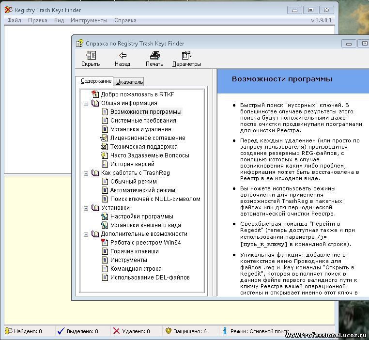Click the wrench icon of Установки внешнего вида

tap(104, 225)
